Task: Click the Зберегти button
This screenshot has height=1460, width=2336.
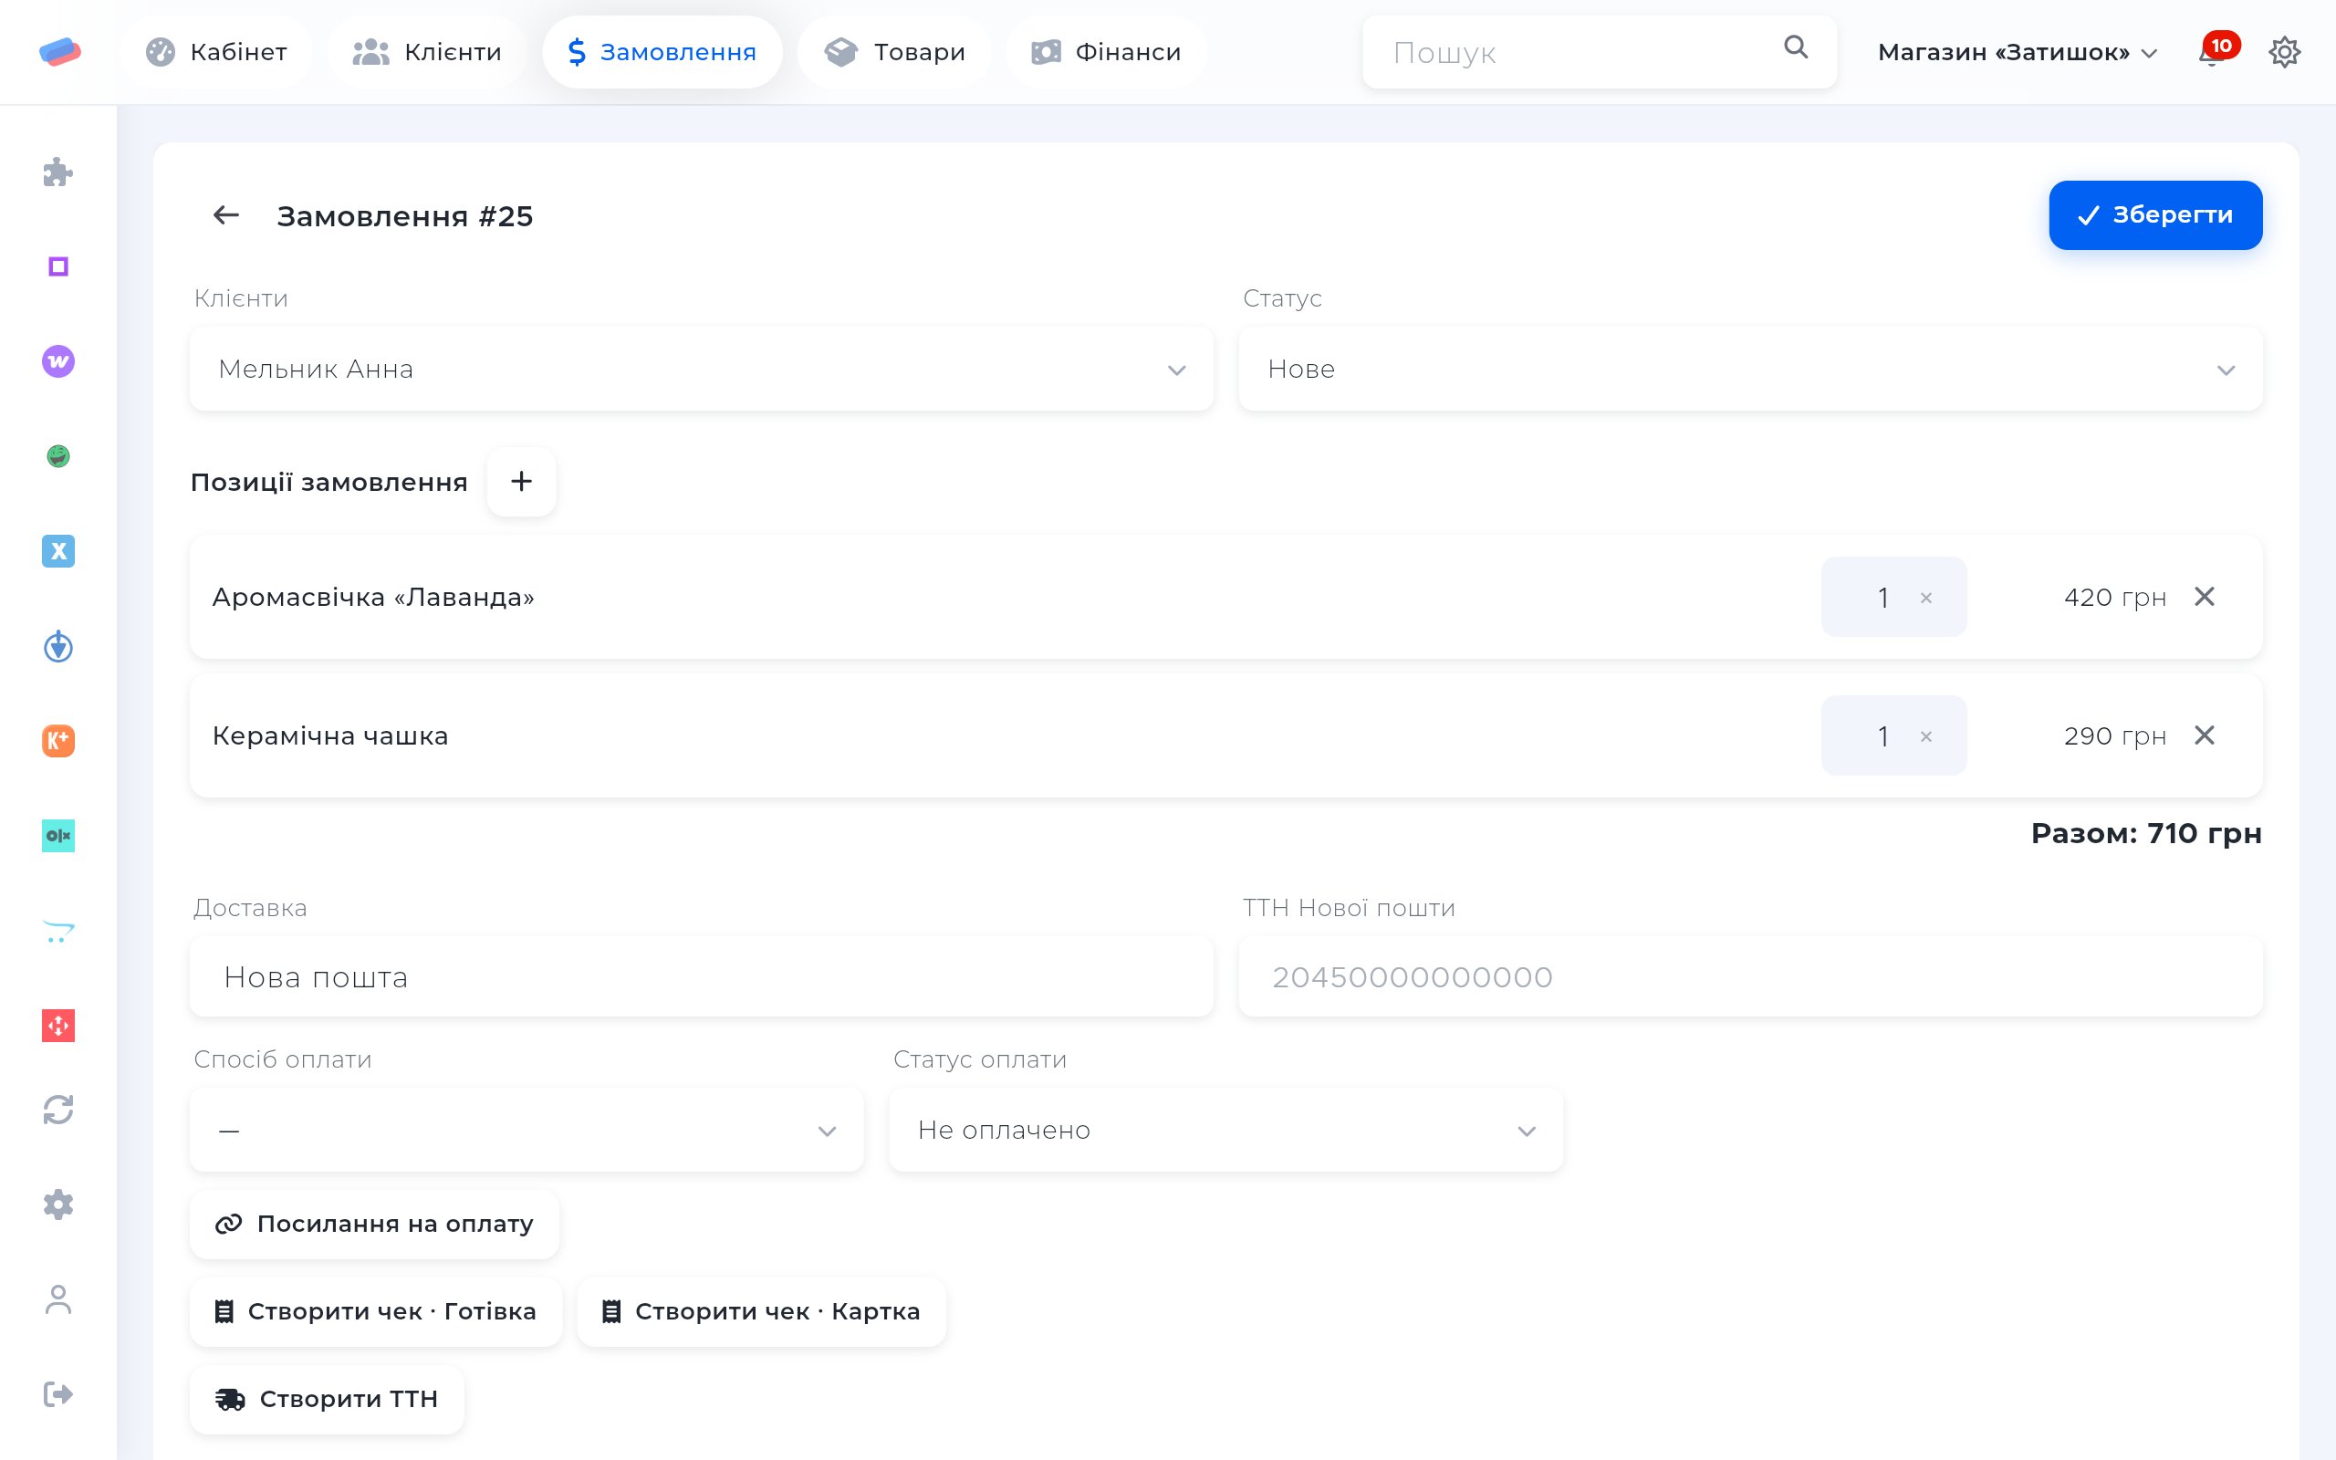Action: click(2155, 215)
